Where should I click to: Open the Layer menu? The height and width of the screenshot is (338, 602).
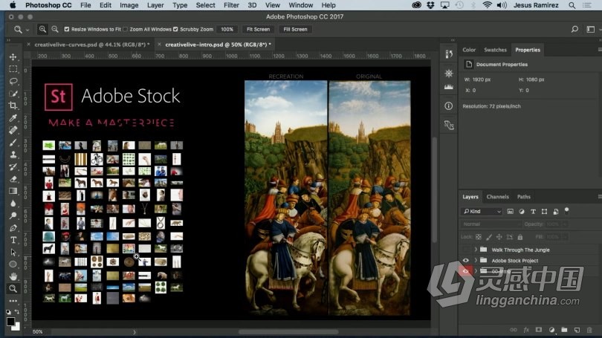155,5
